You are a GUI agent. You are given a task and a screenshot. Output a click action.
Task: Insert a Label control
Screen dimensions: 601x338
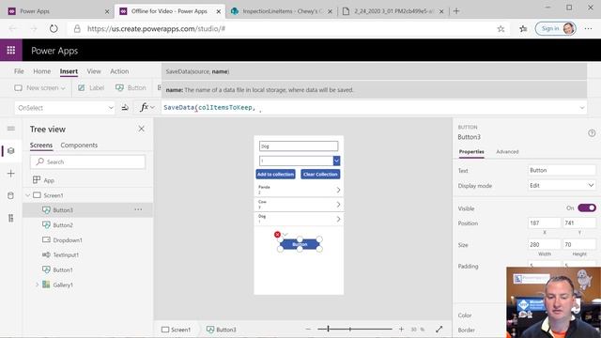pos(91,87)
